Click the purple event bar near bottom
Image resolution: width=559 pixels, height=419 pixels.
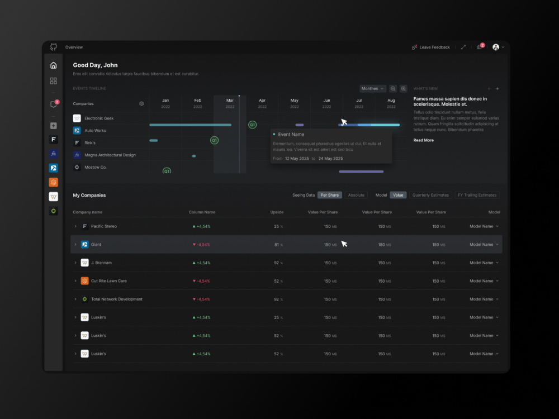coord(361,172)
